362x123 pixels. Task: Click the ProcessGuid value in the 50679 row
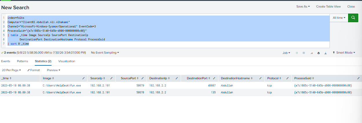(x=323, y=85)
